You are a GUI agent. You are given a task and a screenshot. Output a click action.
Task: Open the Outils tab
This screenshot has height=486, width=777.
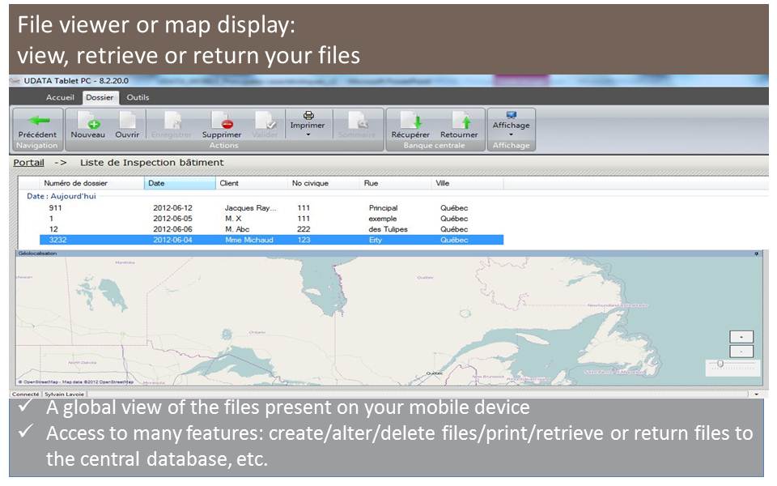click(138, 97)
